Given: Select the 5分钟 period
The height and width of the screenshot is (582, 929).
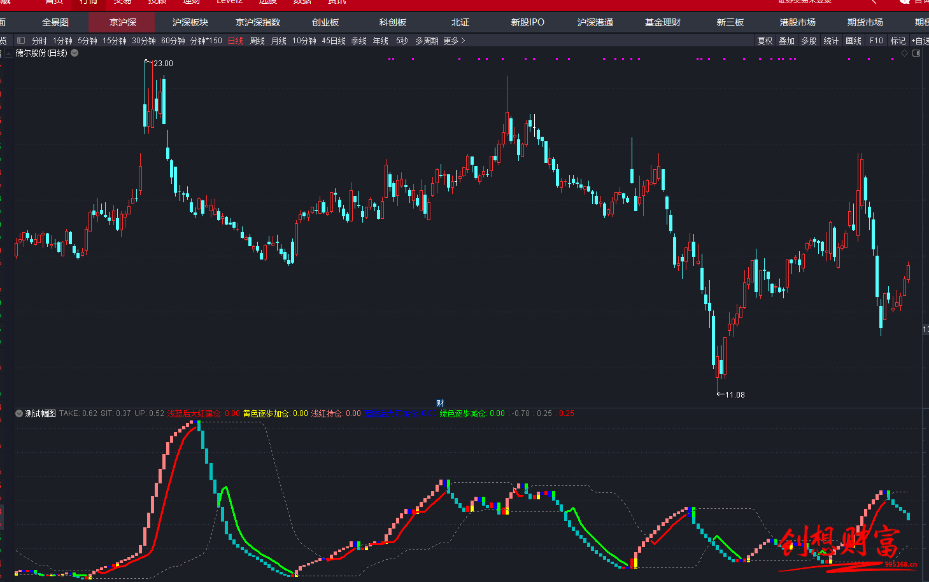Looking at the screenshot, I should pos(87,41).
